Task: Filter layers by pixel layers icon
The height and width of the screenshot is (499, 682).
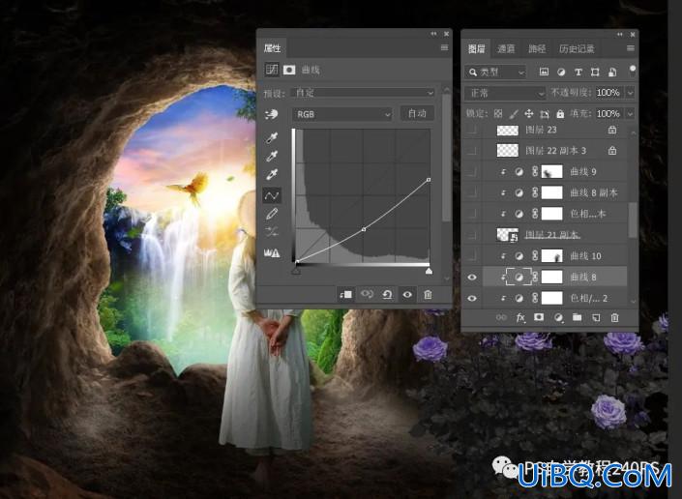Action: coord(544,72)
